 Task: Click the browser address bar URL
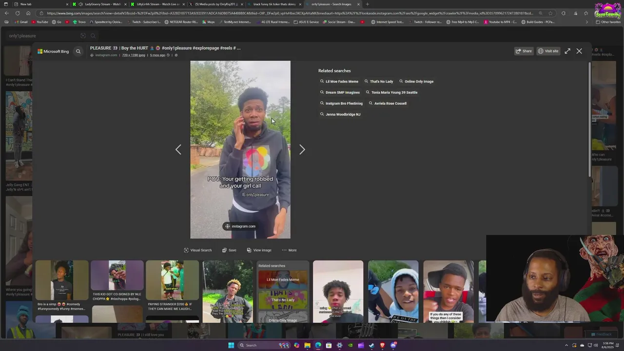click(290, 13)
